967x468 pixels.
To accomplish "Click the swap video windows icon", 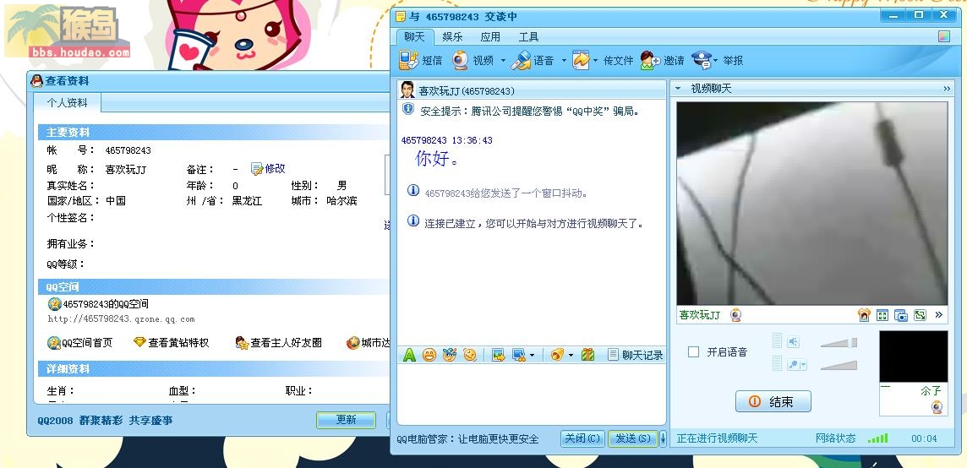I will 921,315.
